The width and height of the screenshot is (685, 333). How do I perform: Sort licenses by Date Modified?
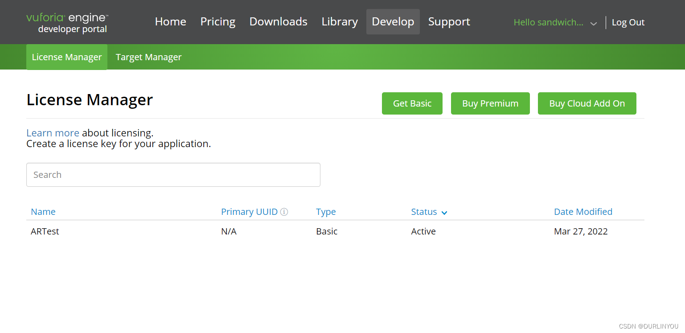click(583, 212)
